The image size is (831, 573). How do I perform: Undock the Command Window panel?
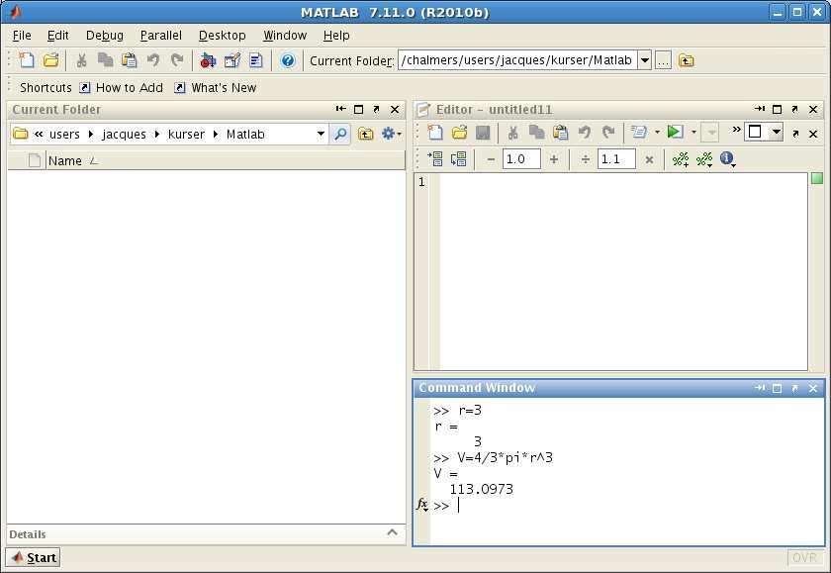pyautogui.click(x=794, y=389)
